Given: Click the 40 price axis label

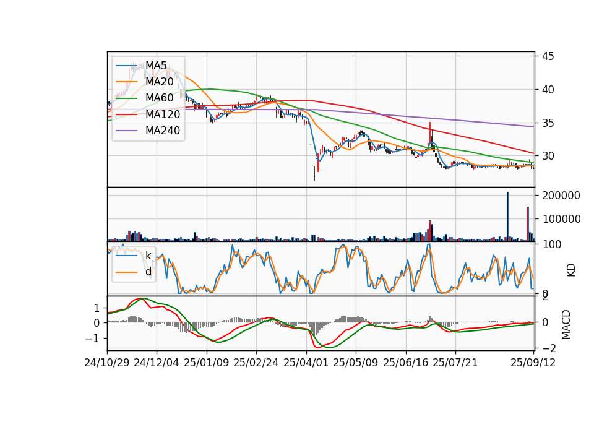Looking at the screenshot, I should click(x=548, y=90).
